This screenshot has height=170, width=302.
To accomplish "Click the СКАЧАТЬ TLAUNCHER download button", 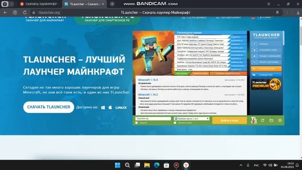I will click(49, 107).
